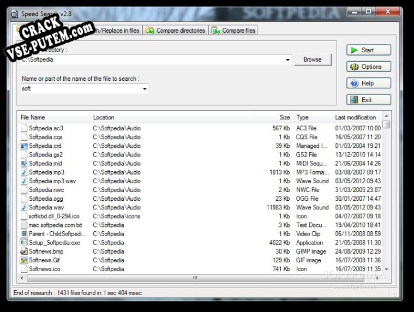Sort results by File Name column
414x312 pixels.
pos(54,117)
